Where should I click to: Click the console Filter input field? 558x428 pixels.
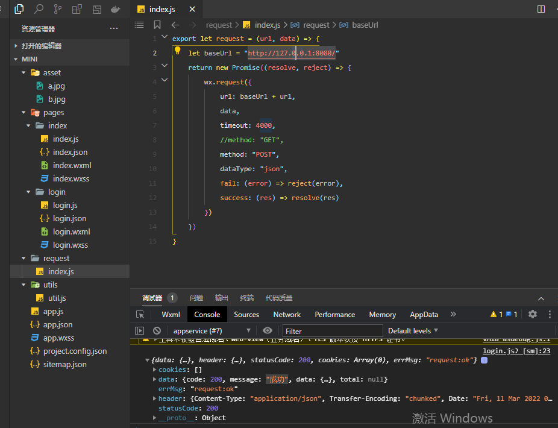click(333, 330)
